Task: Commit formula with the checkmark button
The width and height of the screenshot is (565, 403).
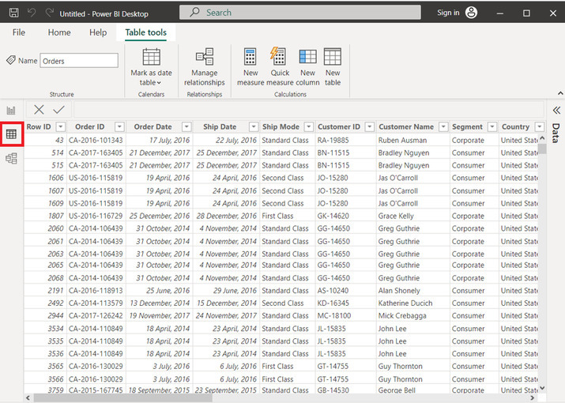Action: 59,110
